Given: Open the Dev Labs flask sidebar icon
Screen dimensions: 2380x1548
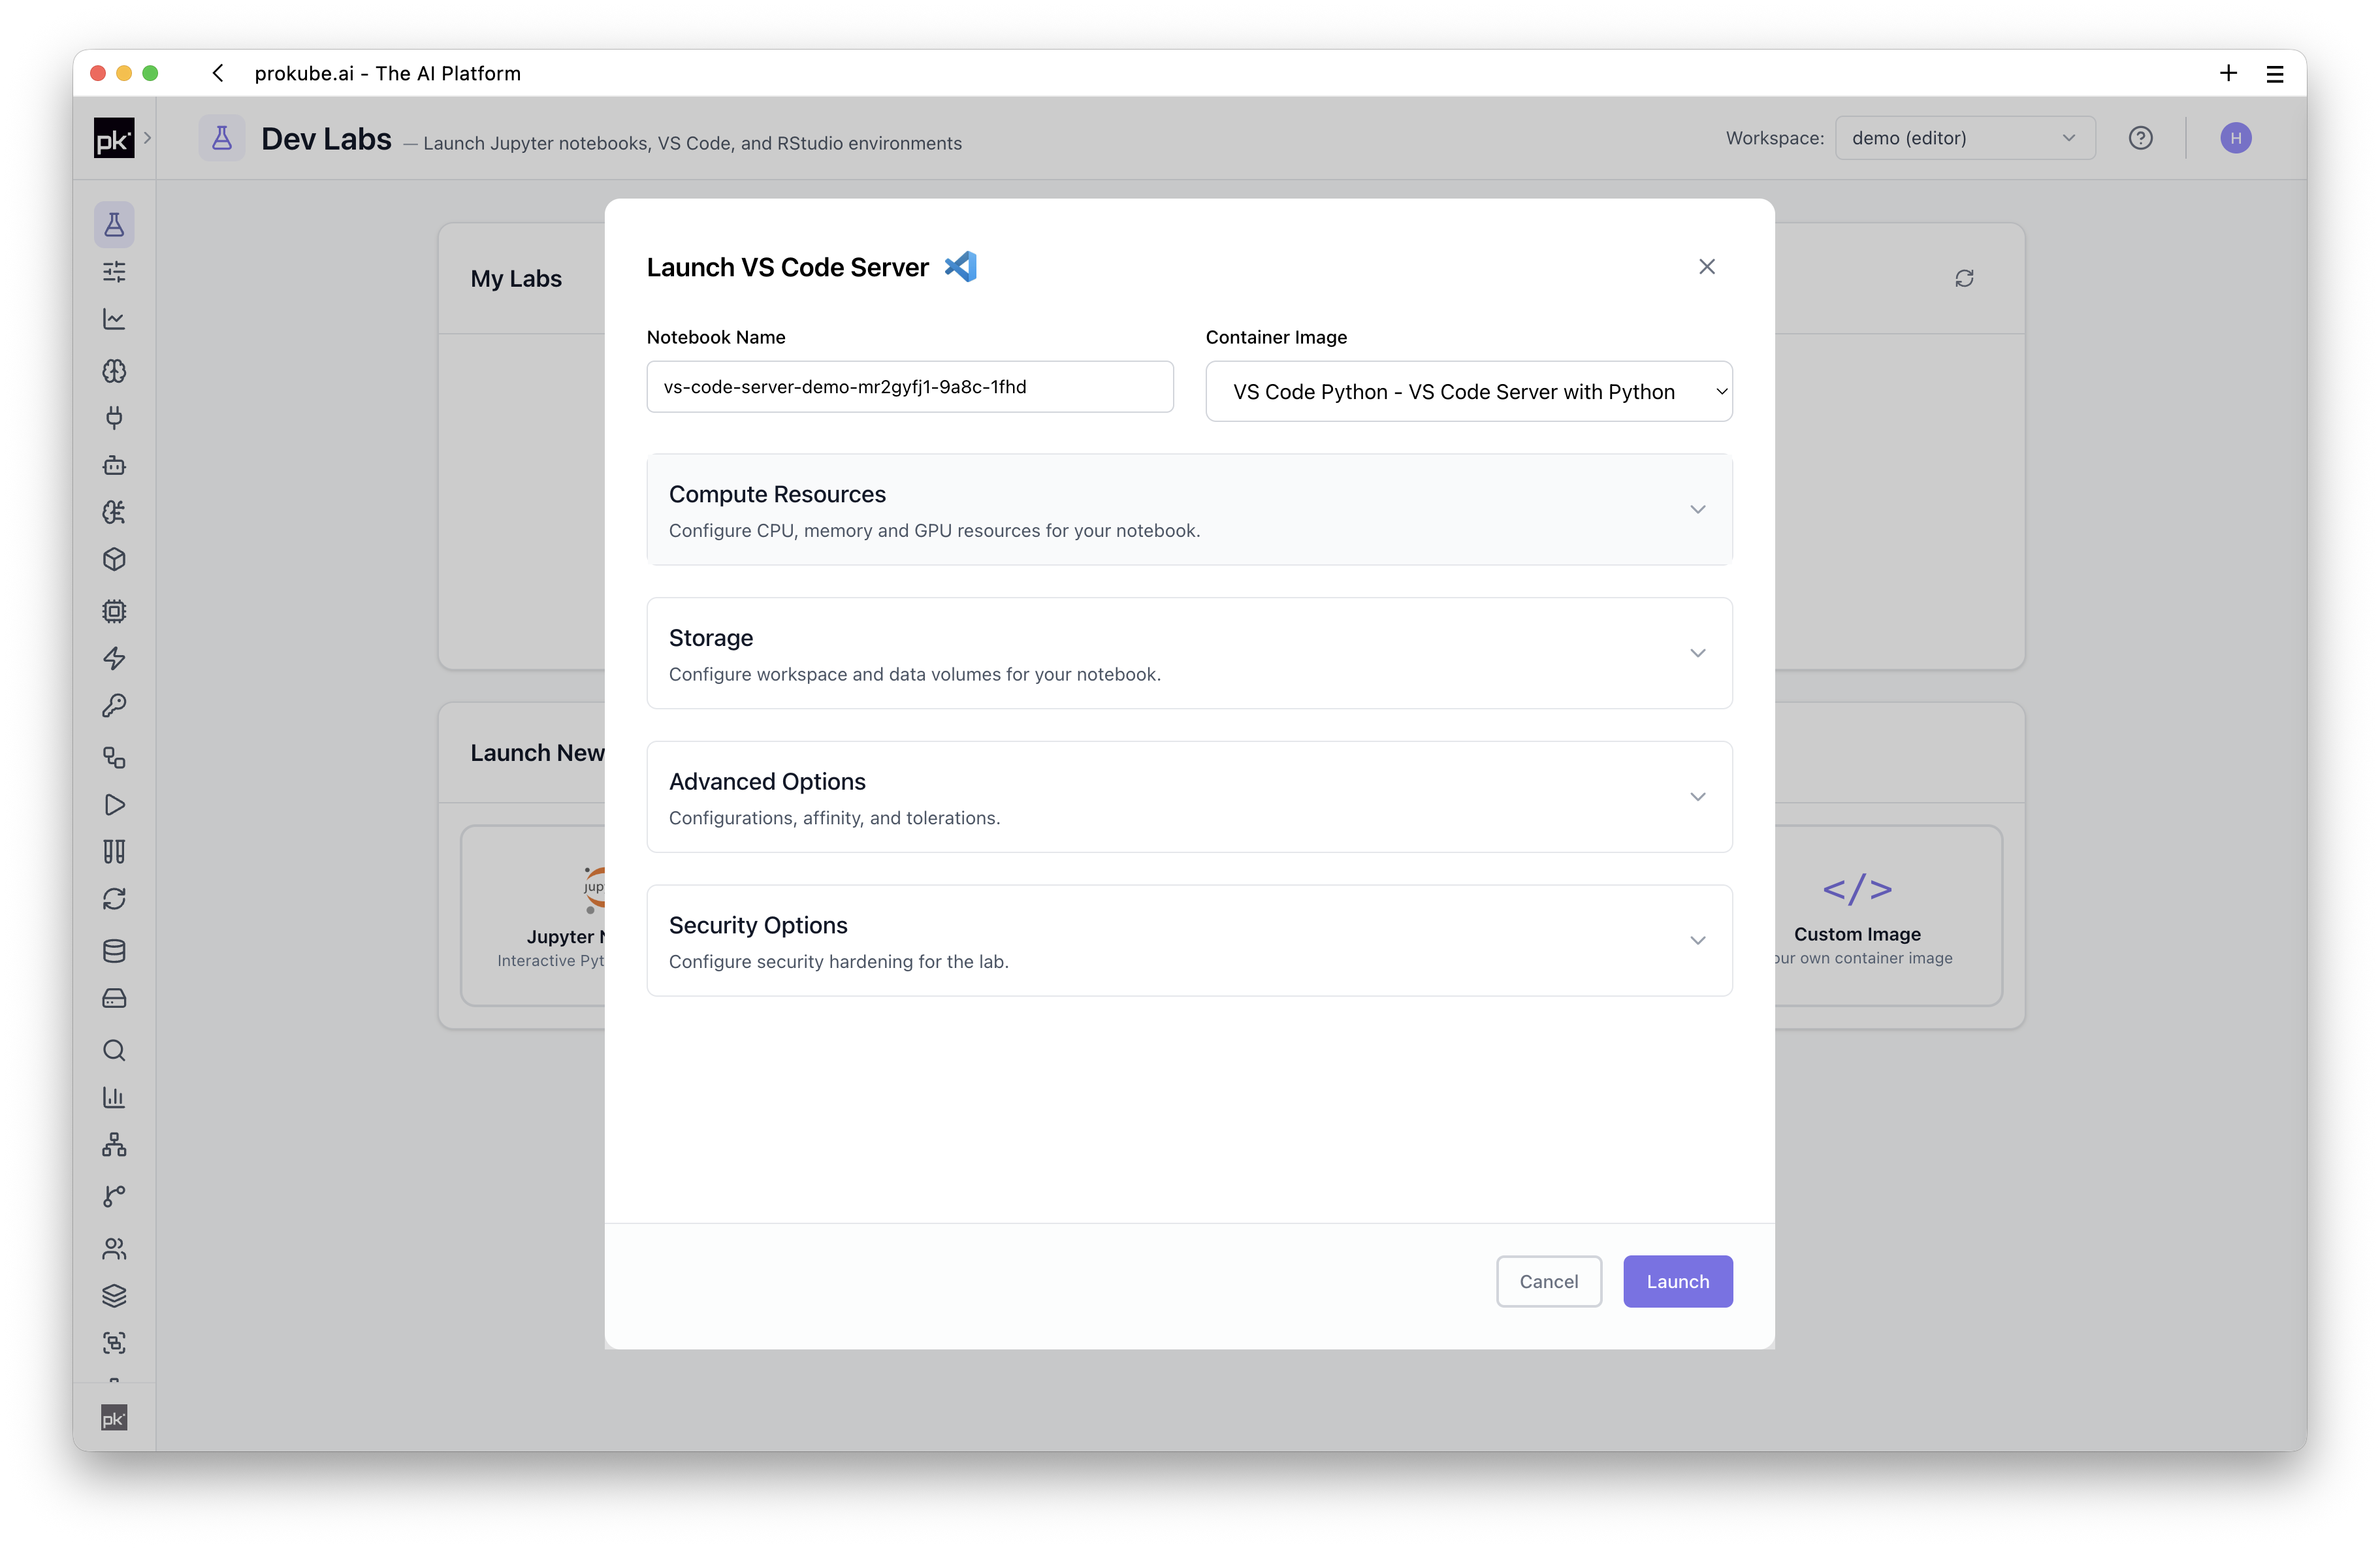Looking at the screenshot, I should pos(114,224).
